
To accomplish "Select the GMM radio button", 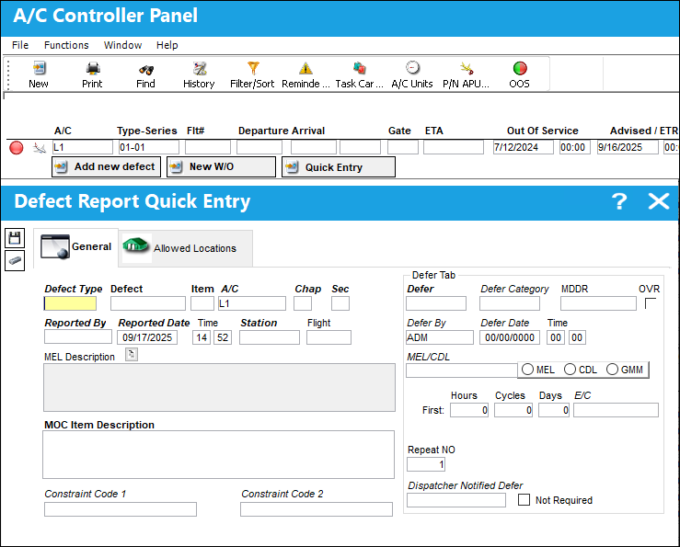I will pos(612,370).
